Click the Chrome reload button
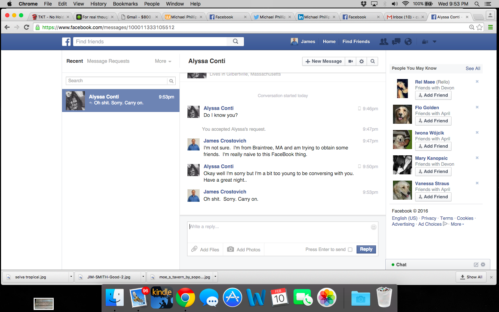 click(x=26, y=27)
